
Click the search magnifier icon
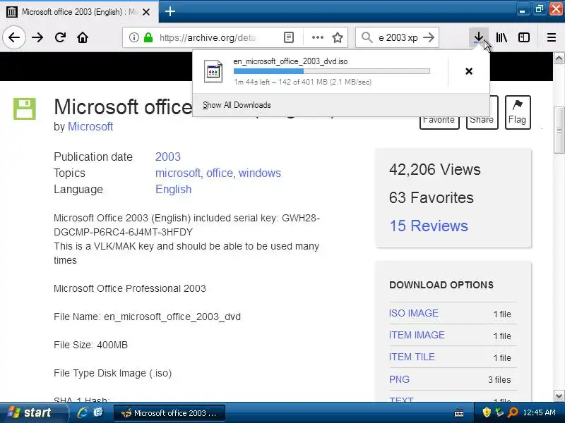(x=367, y=37)
